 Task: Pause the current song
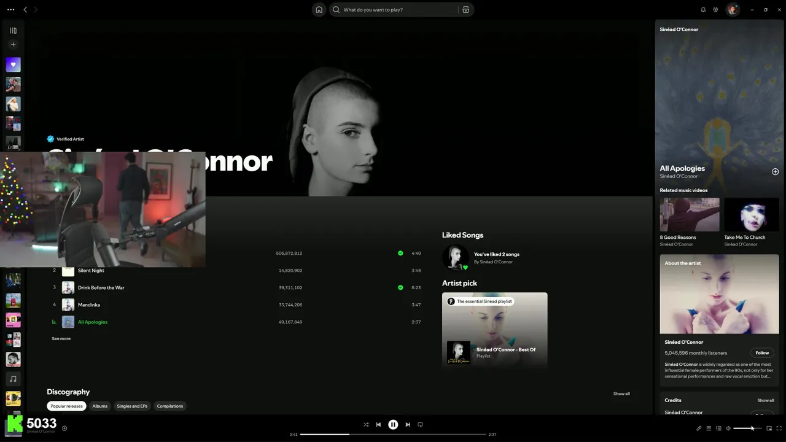393,424
